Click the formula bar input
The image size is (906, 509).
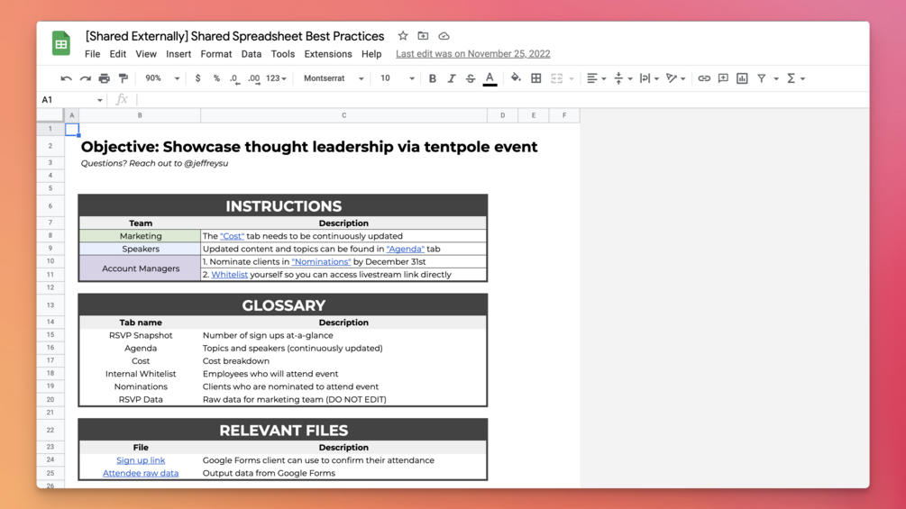tap(501, 100)
